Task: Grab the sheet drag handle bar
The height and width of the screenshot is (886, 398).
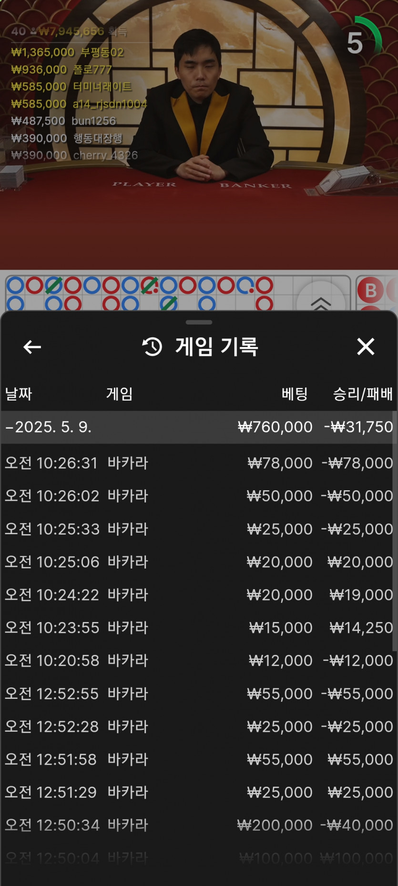Action: (x=199, y=322)
